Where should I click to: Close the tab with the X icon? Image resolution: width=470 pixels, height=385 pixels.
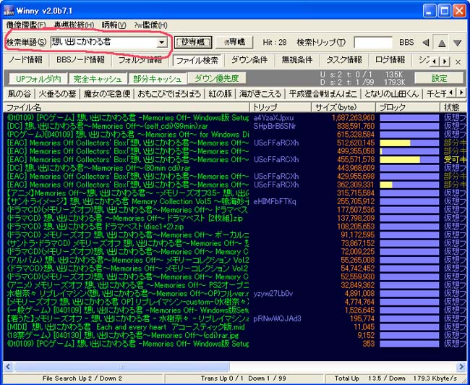(x=458, y=62)
